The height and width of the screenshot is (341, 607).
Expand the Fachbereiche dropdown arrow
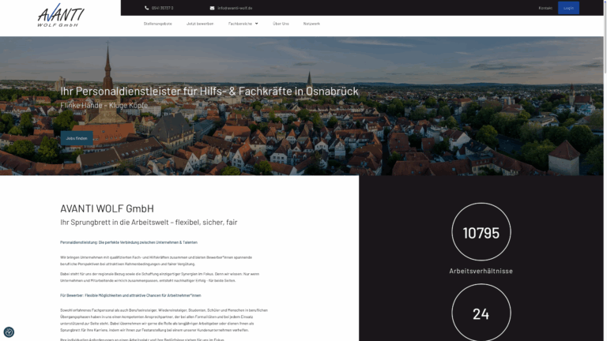[256, 24]
